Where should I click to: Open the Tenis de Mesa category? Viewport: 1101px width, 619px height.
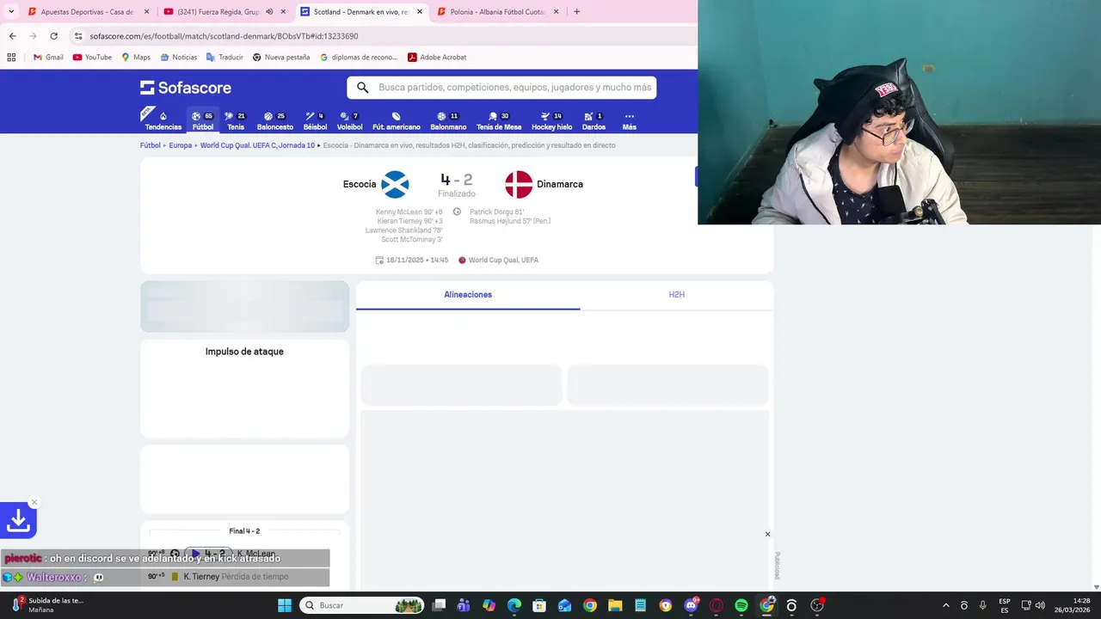click(x=499, y=121)
